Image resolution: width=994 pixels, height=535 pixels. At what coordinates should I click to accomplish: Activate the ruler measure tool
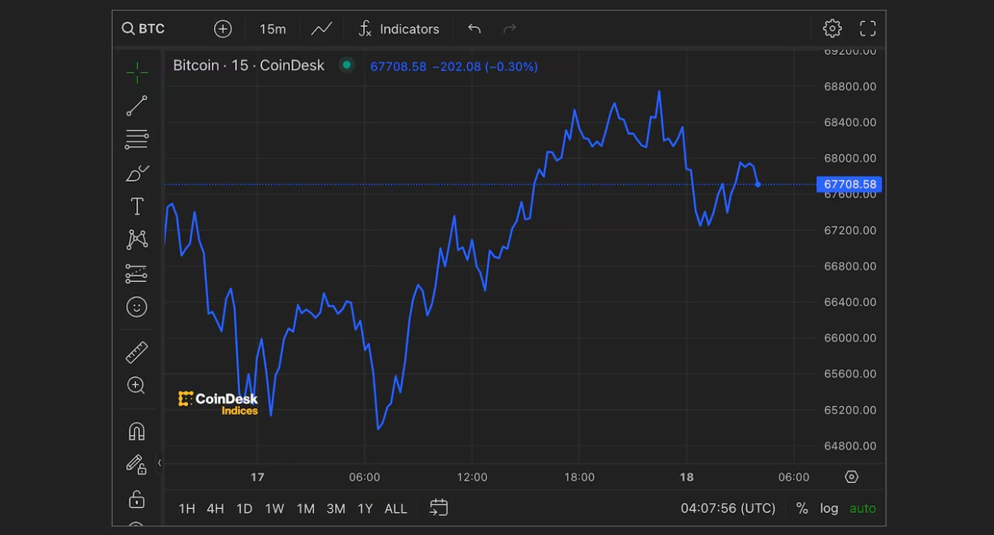coord(137,352)
